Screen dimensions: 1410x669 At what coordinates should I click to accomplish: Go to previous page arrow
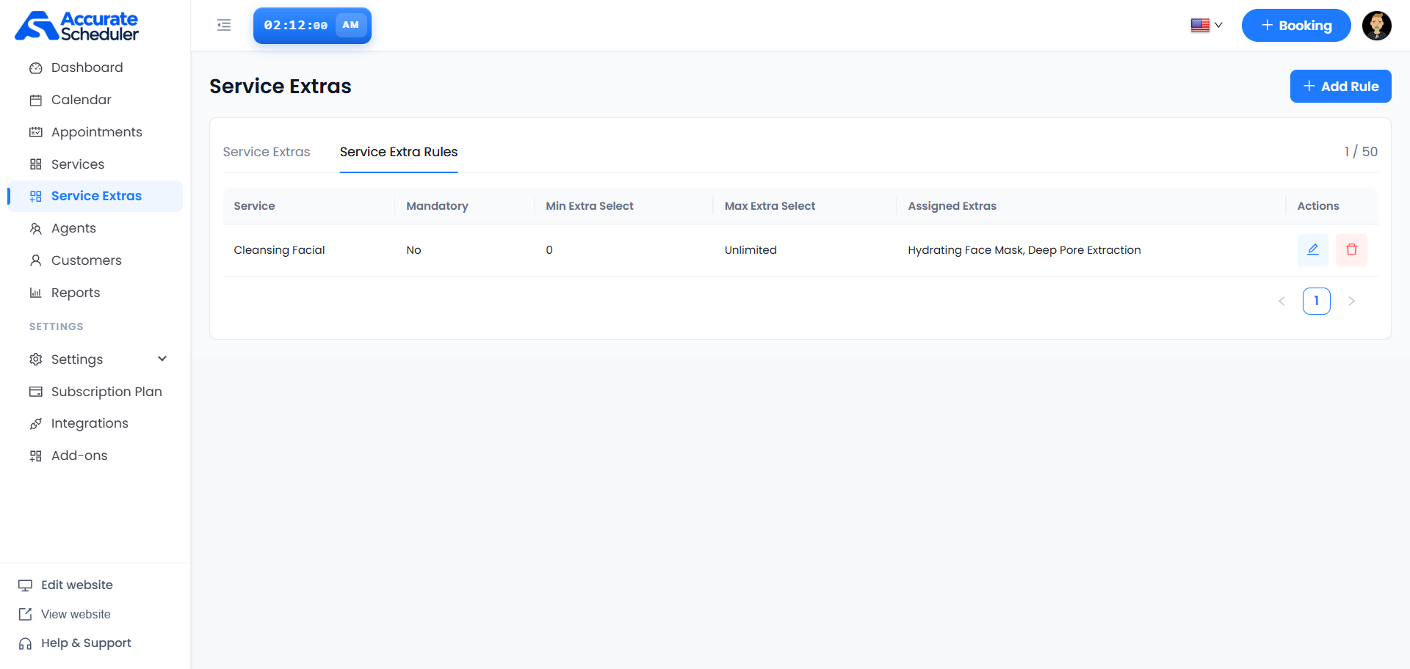[x=1281, y=301]
